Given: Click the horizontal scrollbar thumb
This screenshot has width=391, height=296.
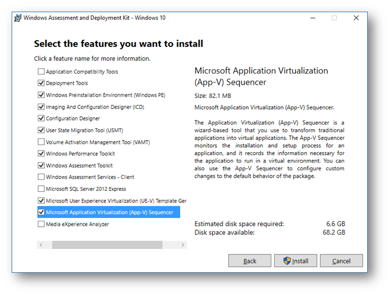Looking at the screenshot, I should pos(107,245).
